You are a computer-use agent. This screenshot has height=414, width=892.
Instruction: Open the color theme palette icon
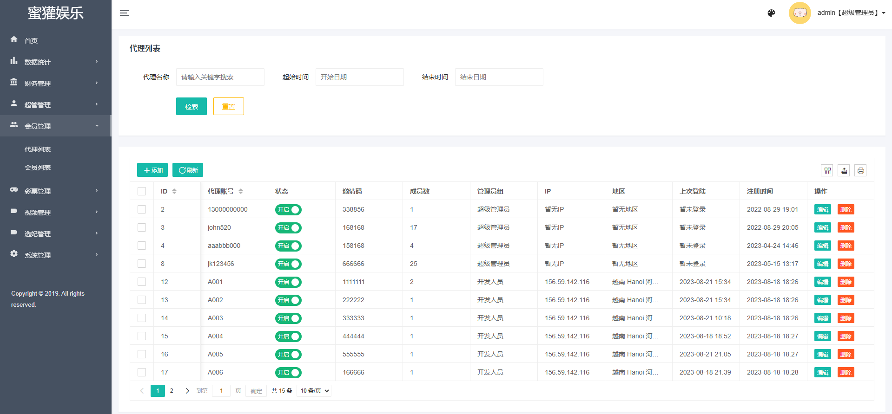pos(771,13)
